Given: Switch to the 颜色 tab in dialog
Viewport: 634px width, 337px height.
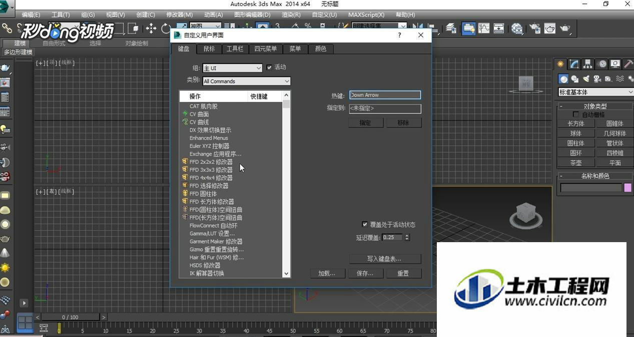Looking at the screenshot, I should tap(321, 49).
